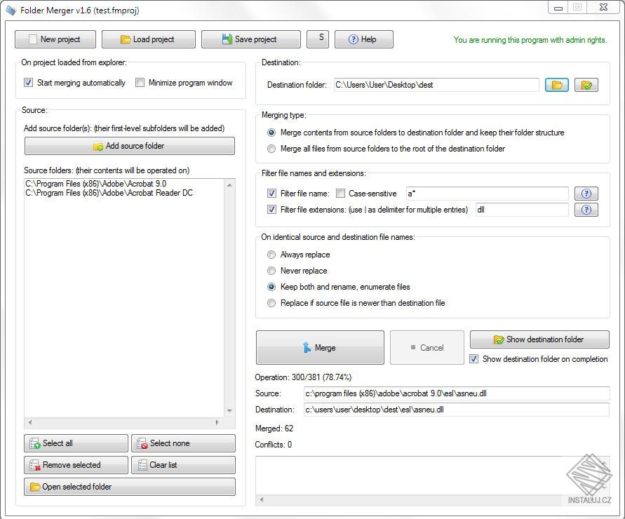Click the Cancel button
The height and width of the screenshot is (519, 625).
(427, 348)
